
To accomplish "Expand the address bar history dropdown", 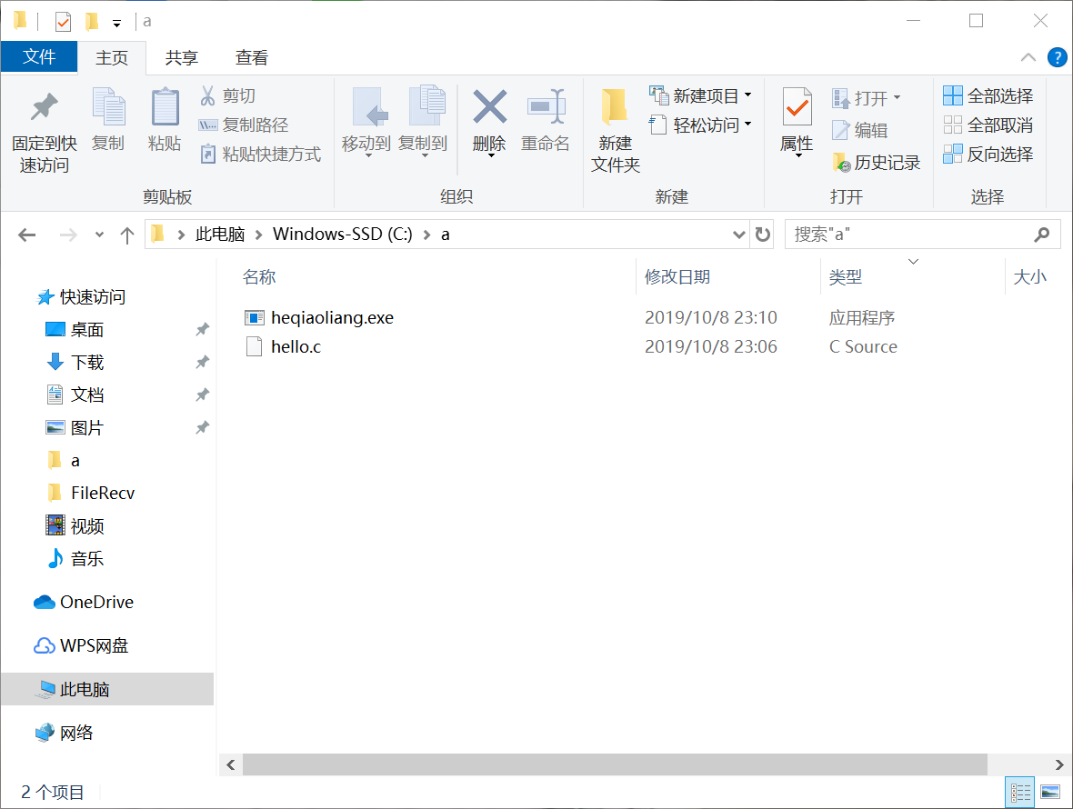I will [739, 235].
